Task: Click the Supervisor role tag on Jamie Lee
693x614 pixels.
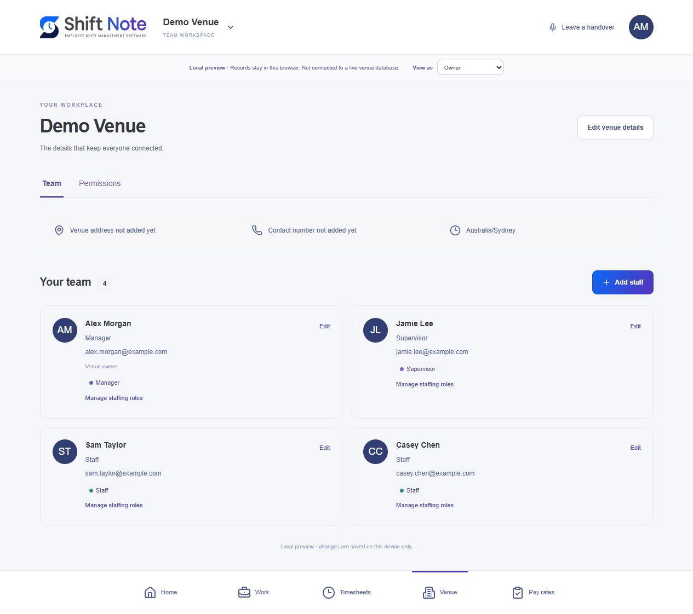Action: pyautogui.click(x=417, y=369)
